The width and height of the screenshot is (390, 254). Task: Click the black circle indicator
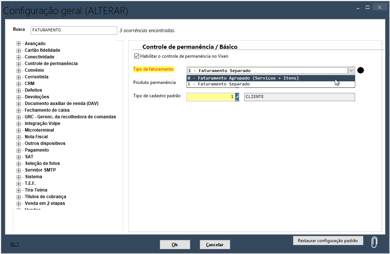(360, 70)
